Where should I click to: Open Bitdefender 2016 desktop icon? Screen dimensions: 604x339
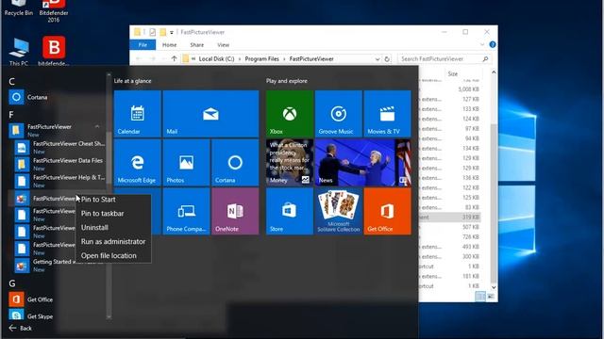[54, 10]
